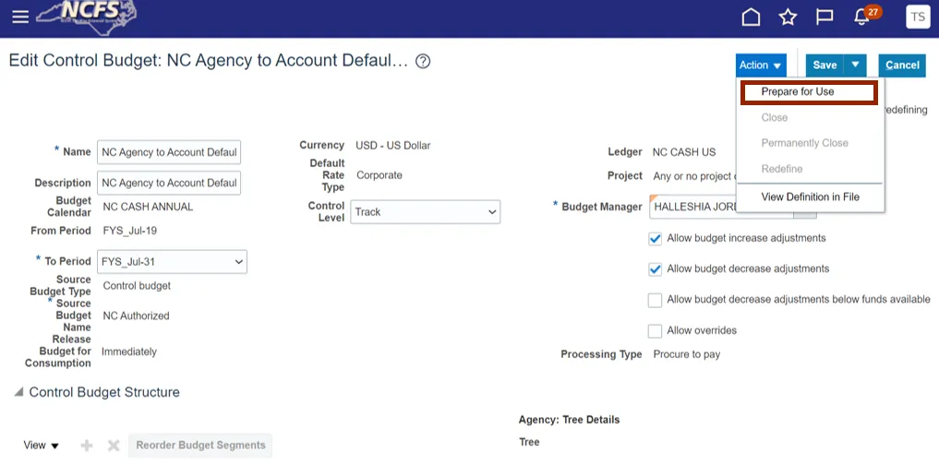Screen dimensions: 939x465
Task: Expand the Save button dropdown arrow
Action: pos(856,65)
